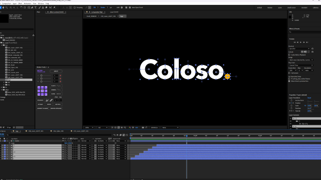
Task: Click the CONVERT TO SHAPE button
Action: (43, 108)
